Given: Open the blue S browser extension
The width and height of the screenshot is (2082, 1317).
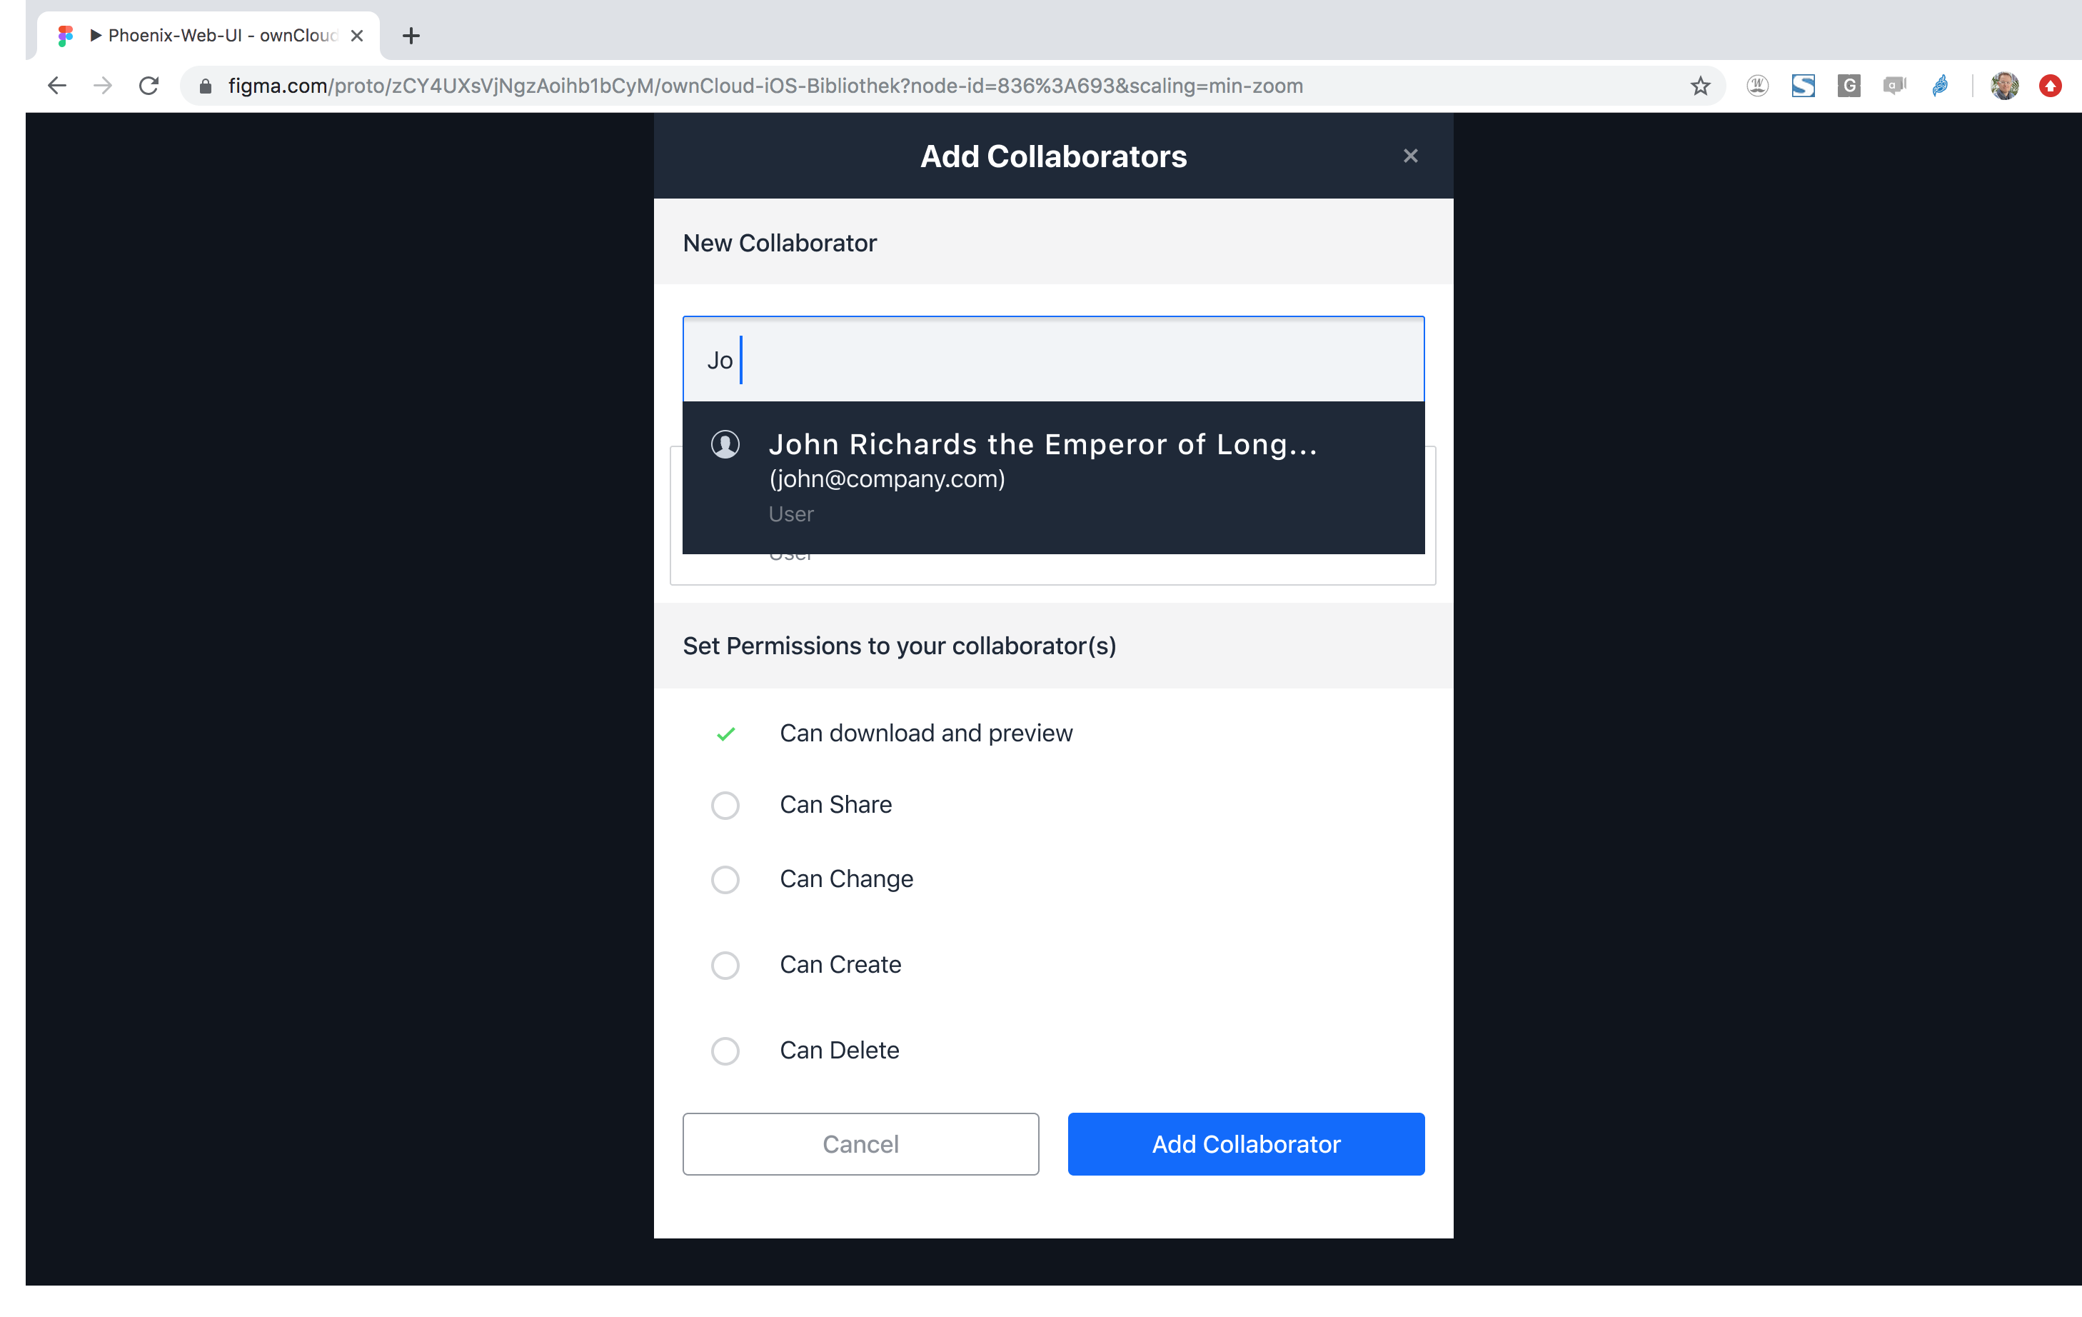Looking at the screenshot, I should (1803, 86).
